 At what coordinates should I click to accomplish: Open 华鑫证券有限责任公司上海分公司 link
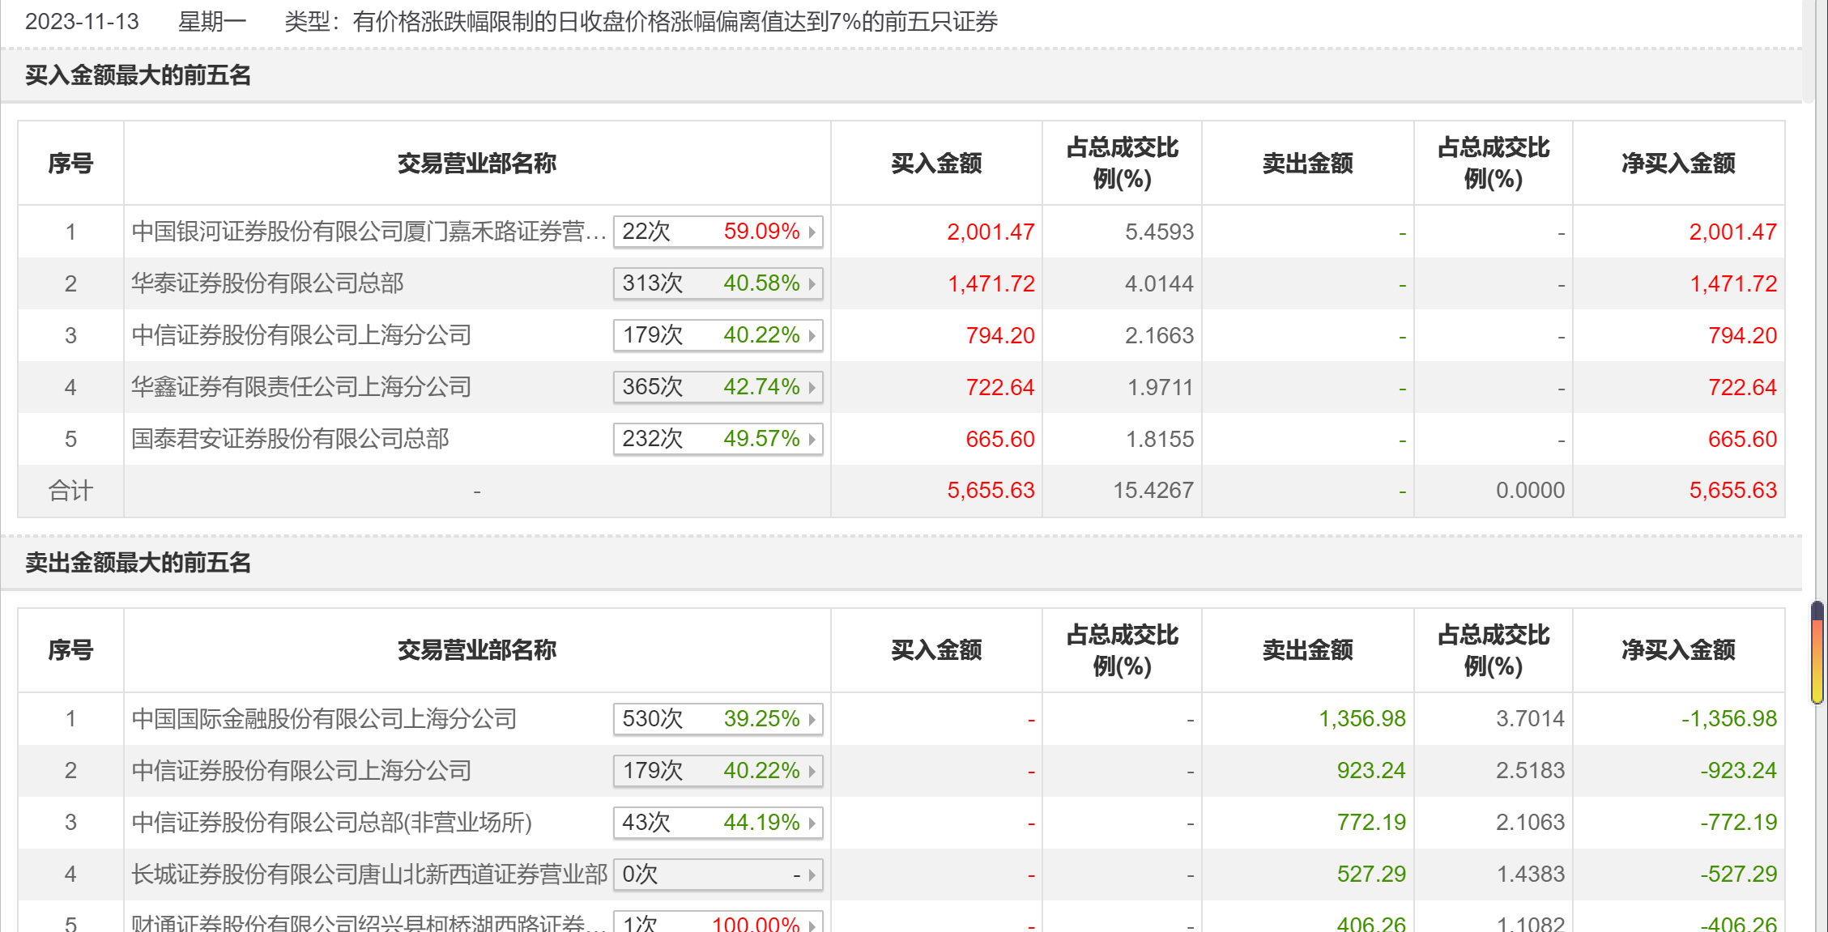click(x=301, y=388)
